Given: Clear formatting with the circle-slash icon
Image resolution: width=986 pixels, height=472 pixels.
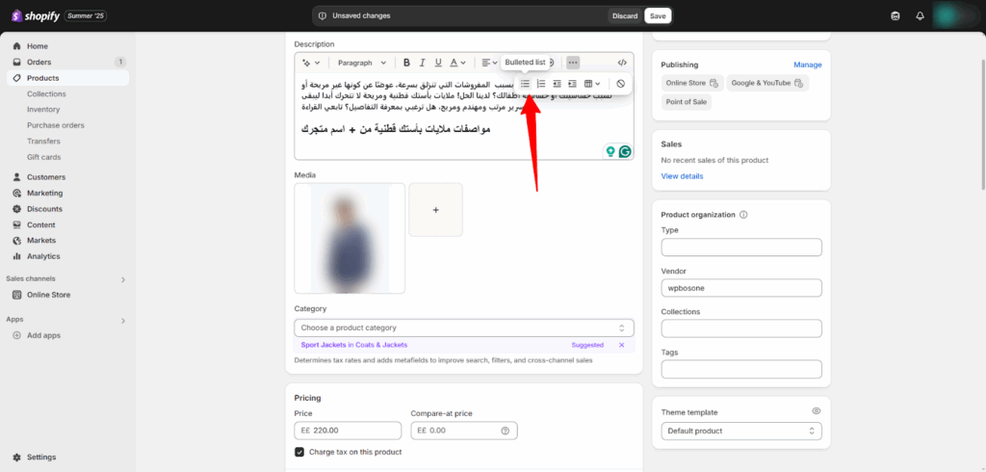Looking at the screenshot, I should pos(621,84).
